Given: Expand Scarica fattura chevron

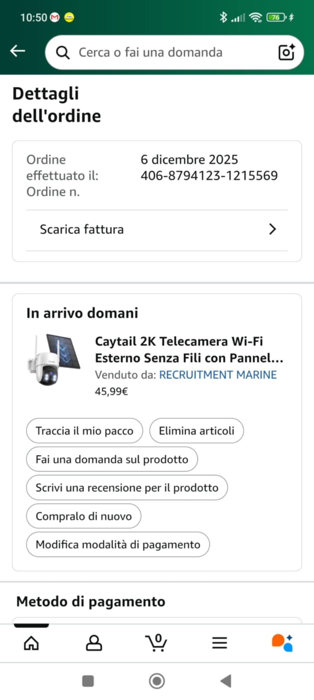Looking at the screenshot, I should tap(272, 229).
